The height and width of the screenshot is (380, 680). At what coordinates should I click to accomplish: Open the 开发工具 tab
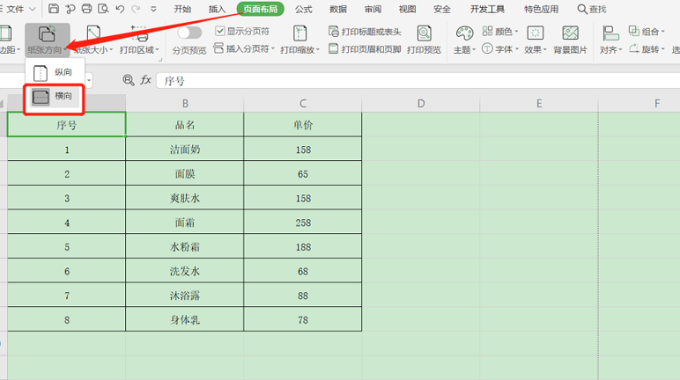(x=487, y=9)
